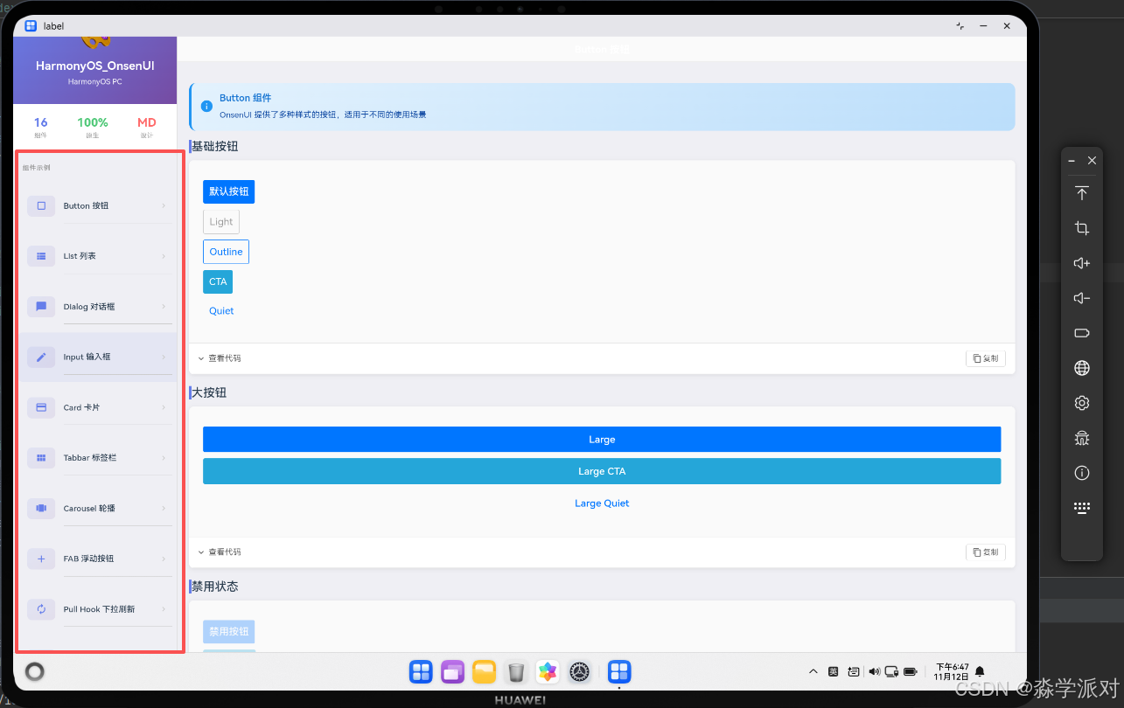Open the trash bin in dock
This screenshot has height=708, width=1124.
[x=516, y=671]
